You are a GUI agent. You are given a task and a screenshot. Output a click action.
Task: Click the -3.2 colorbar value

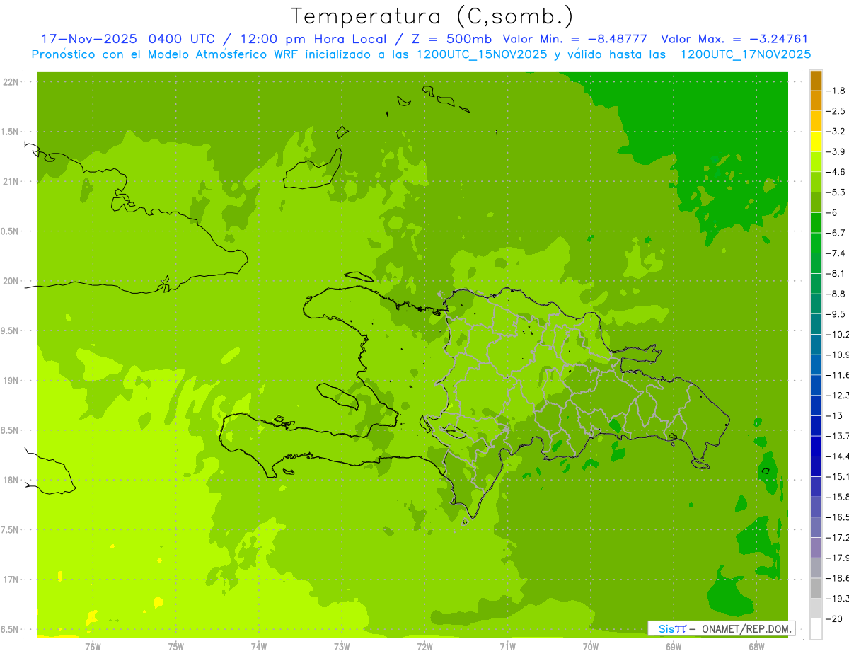836,132
